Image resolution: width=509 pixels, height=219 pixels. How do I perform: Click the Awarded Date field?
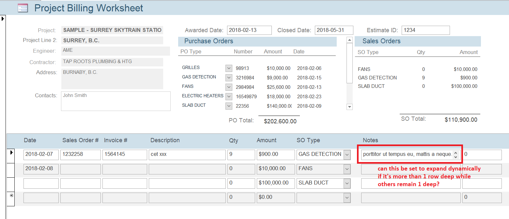click(249, 30)
